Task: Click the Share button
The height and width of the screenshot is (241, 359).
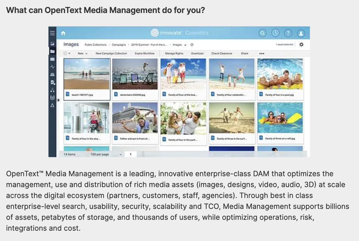Action: (245, 53)
